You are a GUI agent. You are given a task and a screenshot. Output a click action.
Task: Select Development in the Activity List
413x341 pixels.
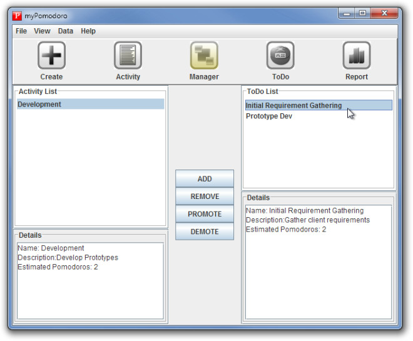91,104
